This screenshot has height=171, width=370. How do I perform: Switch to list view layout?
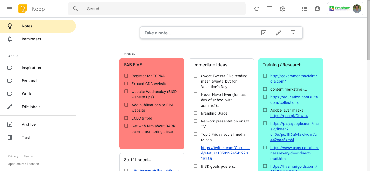click(x=269, y=9)
